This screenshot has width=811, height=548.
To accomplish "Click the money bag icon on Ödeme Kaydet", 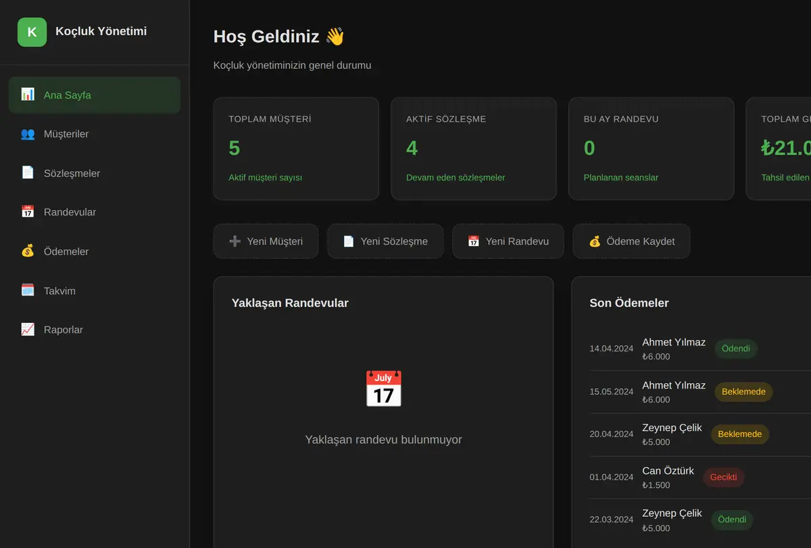I will [595, 241].
